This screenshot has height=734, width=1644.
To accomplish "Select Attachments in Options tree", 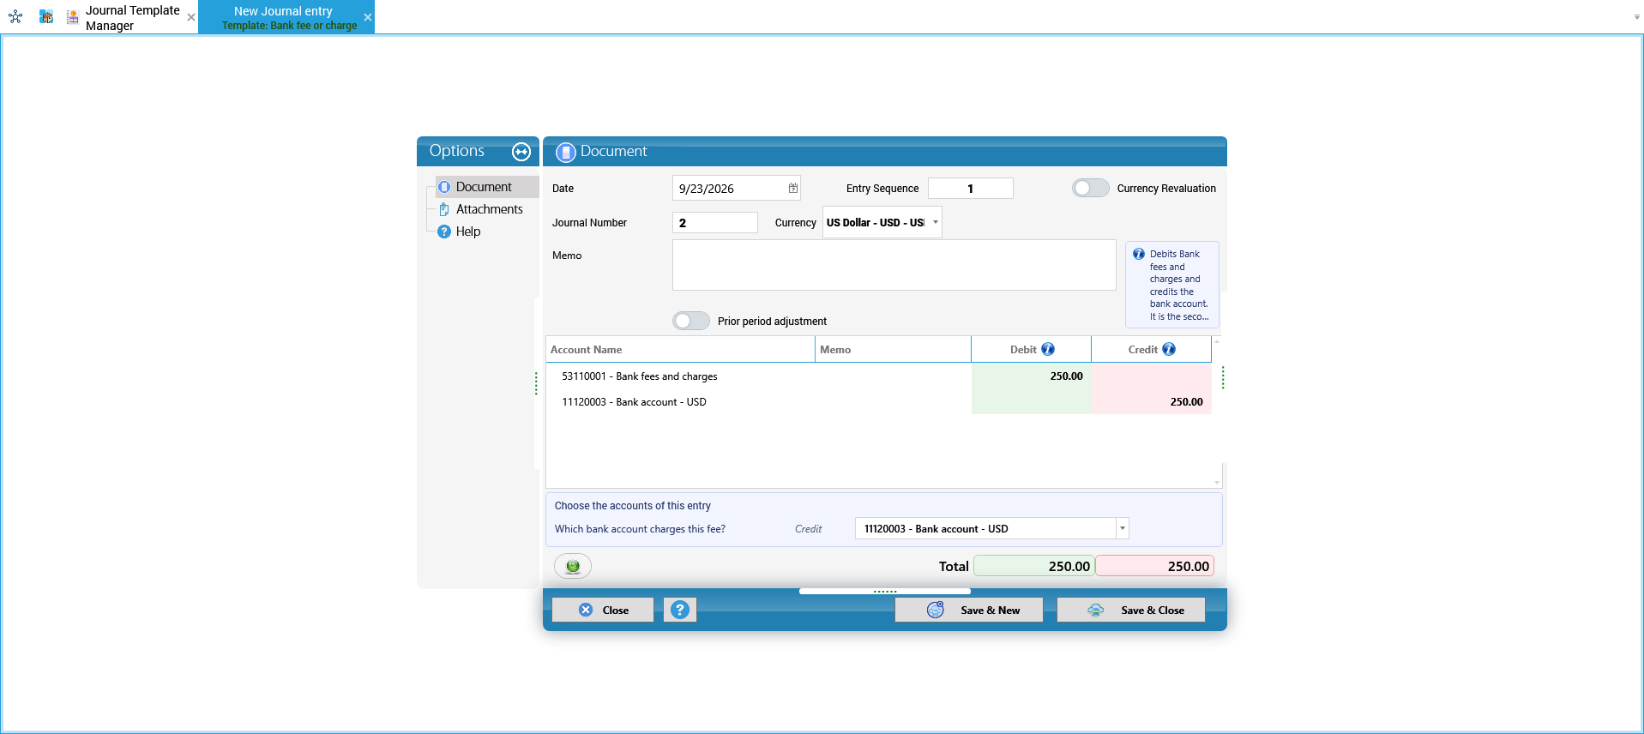I will (x=489, y=209).
